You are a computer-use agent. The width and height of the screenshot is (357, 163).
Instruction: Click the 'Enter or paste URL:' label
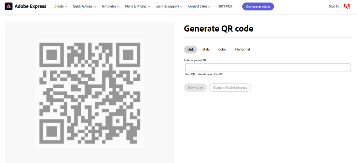tap(196, 60)
